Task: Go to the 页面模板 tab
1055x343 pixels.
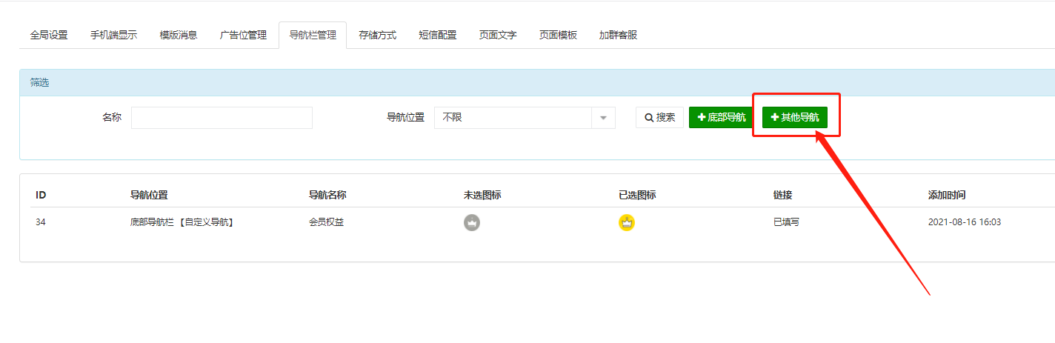Action: coord(558,35)
